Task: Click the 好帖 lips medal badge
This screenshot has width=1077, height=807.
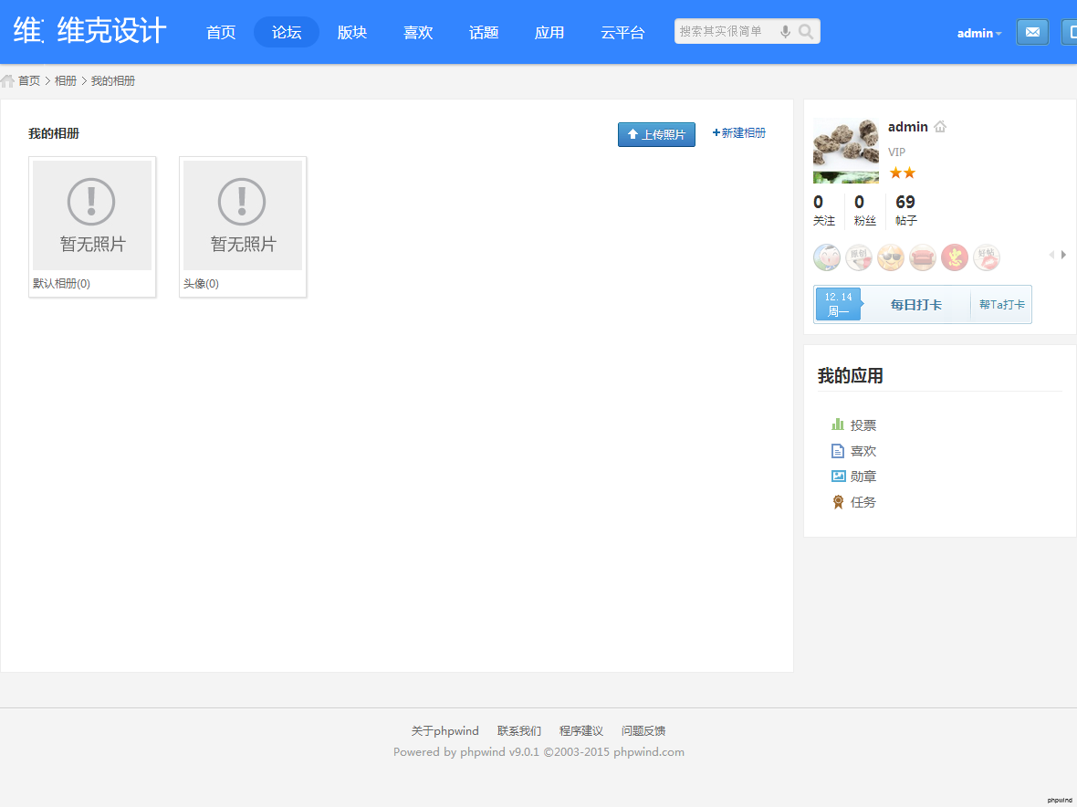Action: click(987, 258)
